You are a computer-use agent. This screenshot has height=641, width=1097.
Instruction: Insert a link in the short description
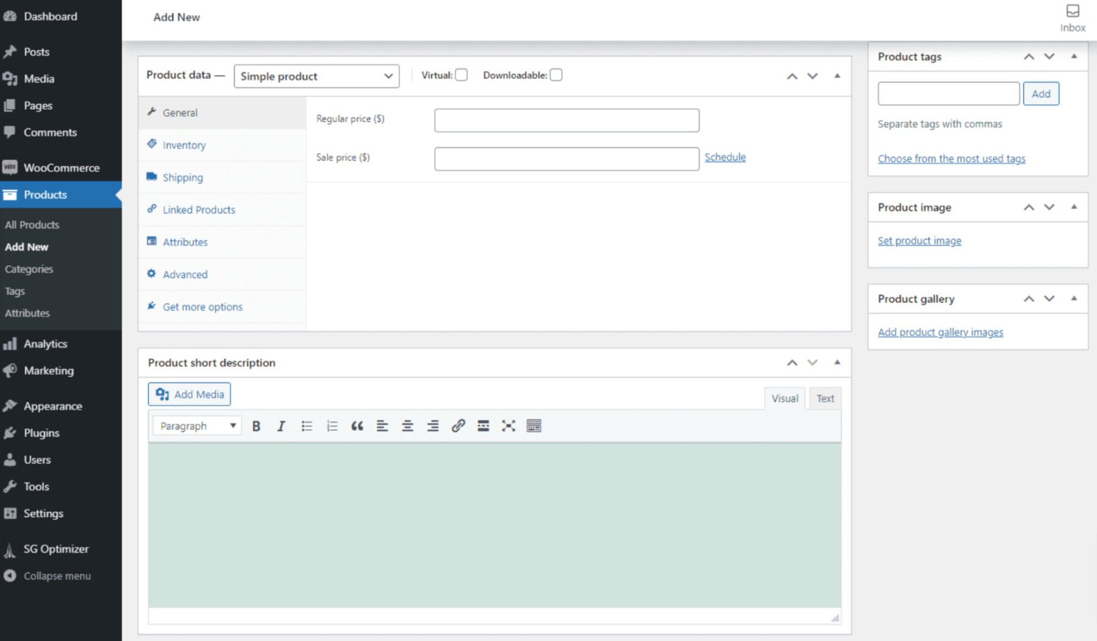click(458, 425)
